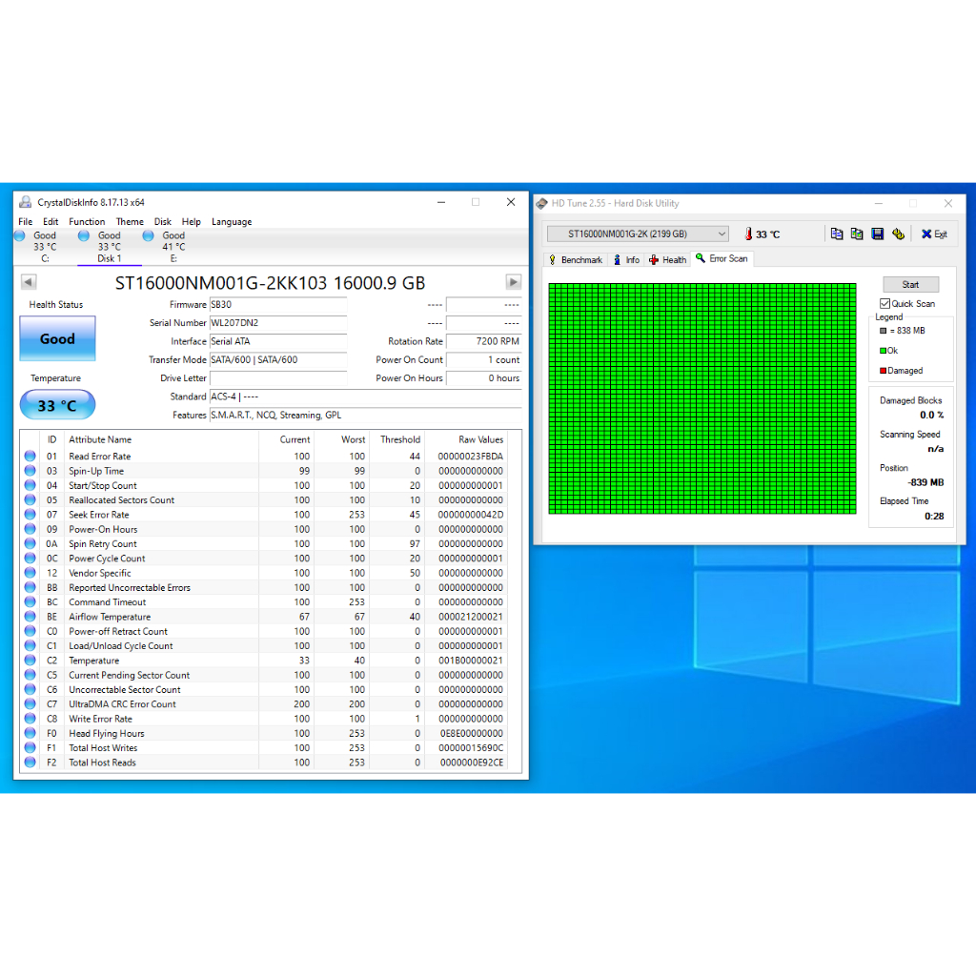976x976 pixels.
Task: Open the Info tab in HD Tune
Action: 626,260
